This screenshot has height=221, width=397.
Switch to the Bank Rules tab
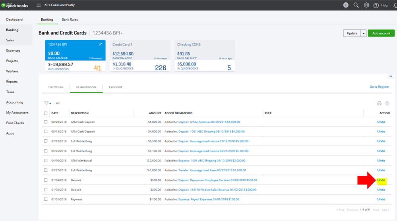click(70, 19)
